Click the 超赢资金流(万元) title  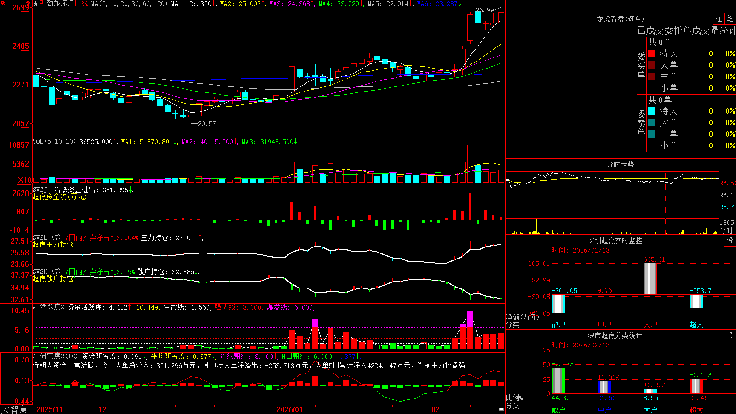coord(59,196)
